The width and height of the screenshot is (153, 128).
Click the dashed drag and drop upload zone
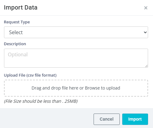(x=76, y=88)
